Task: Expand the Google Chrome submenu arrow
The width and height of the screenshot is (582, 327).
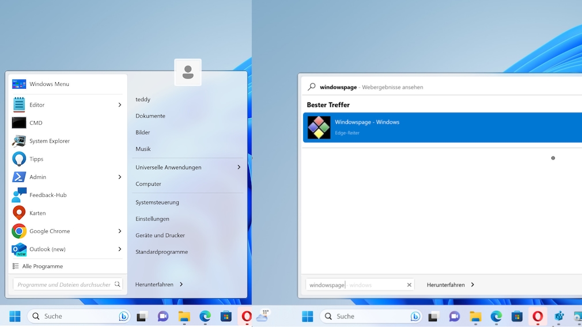Action: pyautogui.click(x=120, y=231)
